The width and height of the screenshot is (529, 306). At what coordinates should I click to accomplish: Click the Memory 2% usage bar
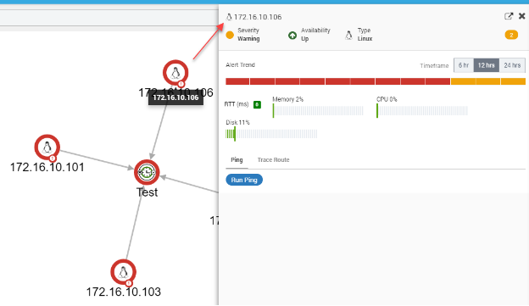318,111
